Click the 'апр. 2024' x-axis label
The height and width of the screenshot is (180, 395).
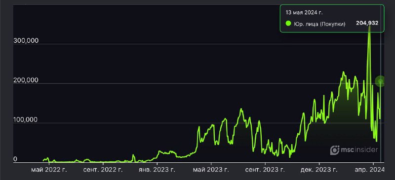coord(370,170)
